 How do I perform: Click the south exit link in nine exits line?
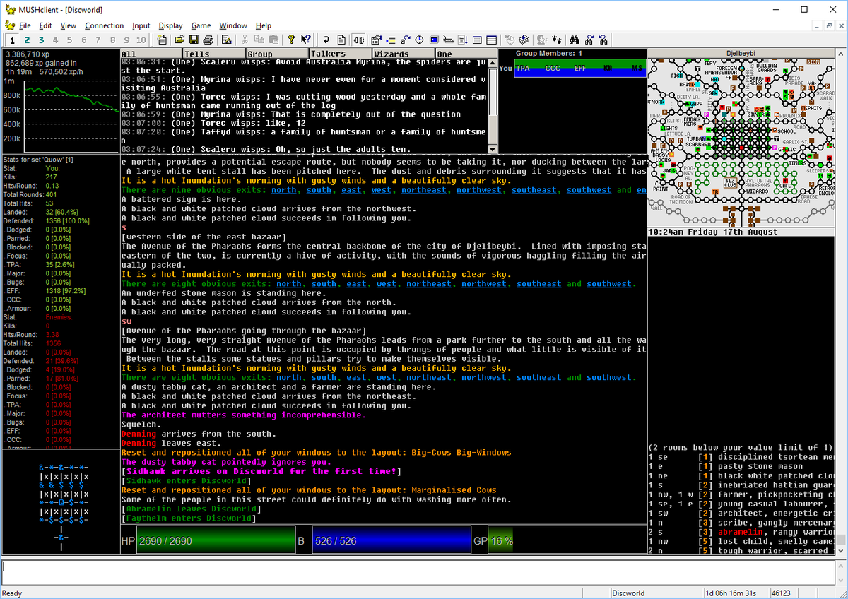tap(319, 190)
